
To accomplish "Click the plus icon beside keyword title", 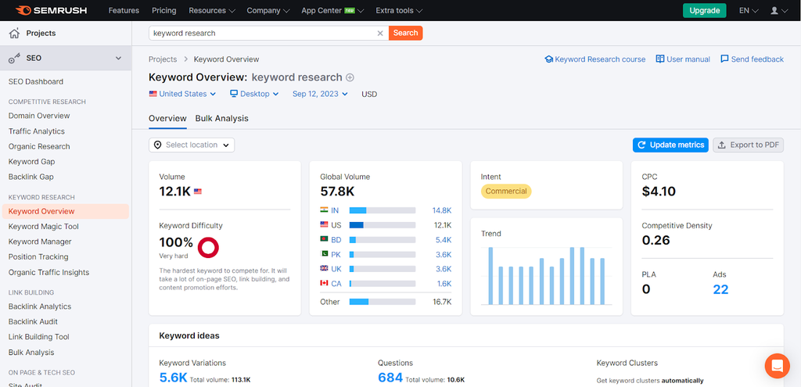I will [350, 77].
